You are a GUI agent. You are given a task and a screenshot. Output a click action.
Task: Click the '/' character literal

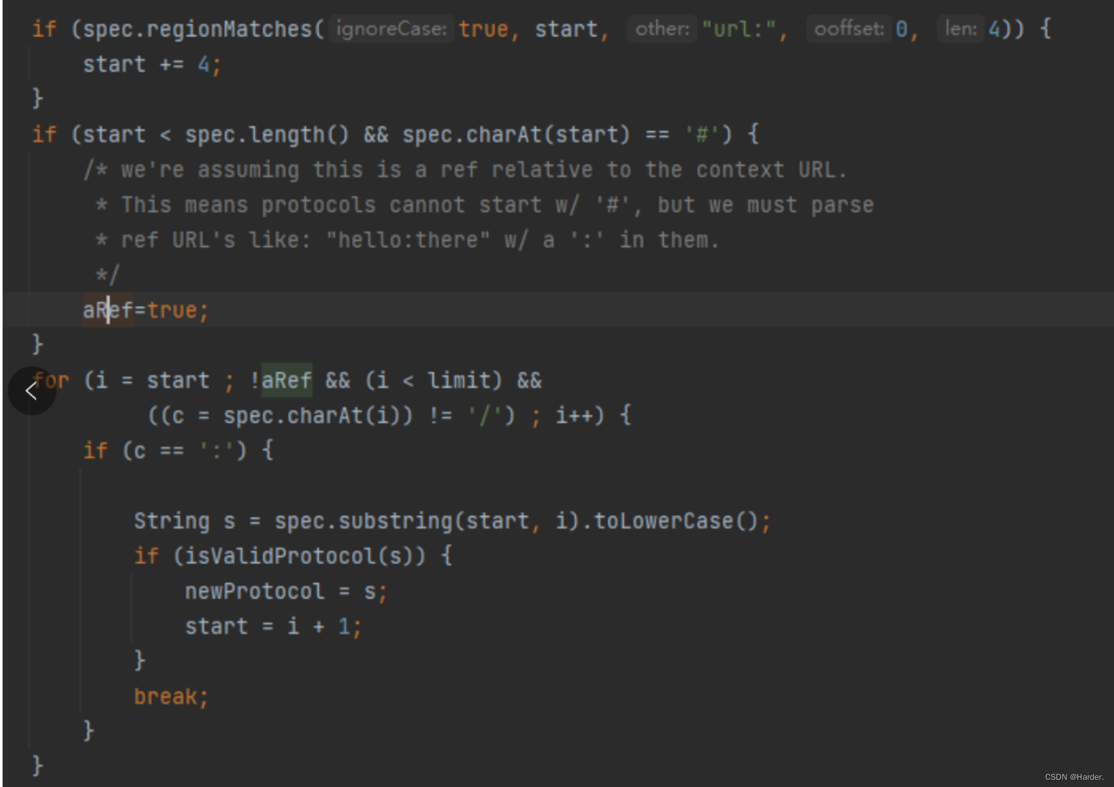(485, 416)
